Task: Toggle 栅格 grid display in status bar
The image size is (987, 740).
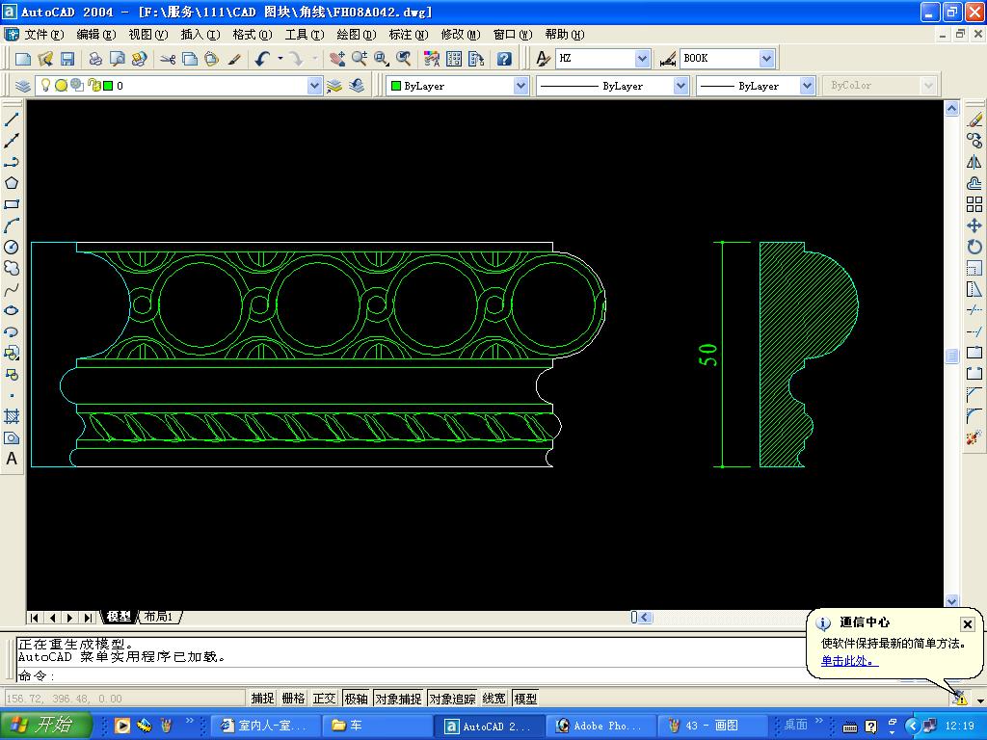Action: click(293, 699)
